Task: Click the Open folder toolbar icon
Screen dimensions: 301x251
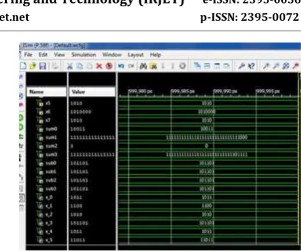Action: [32, 66]
